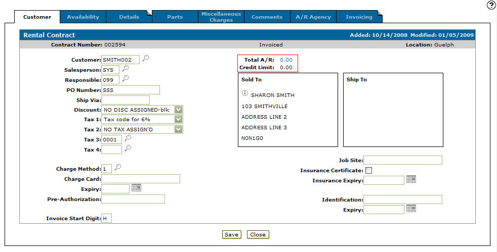Click the Tax 4 search magnifier icon

[x=128, y=148]
